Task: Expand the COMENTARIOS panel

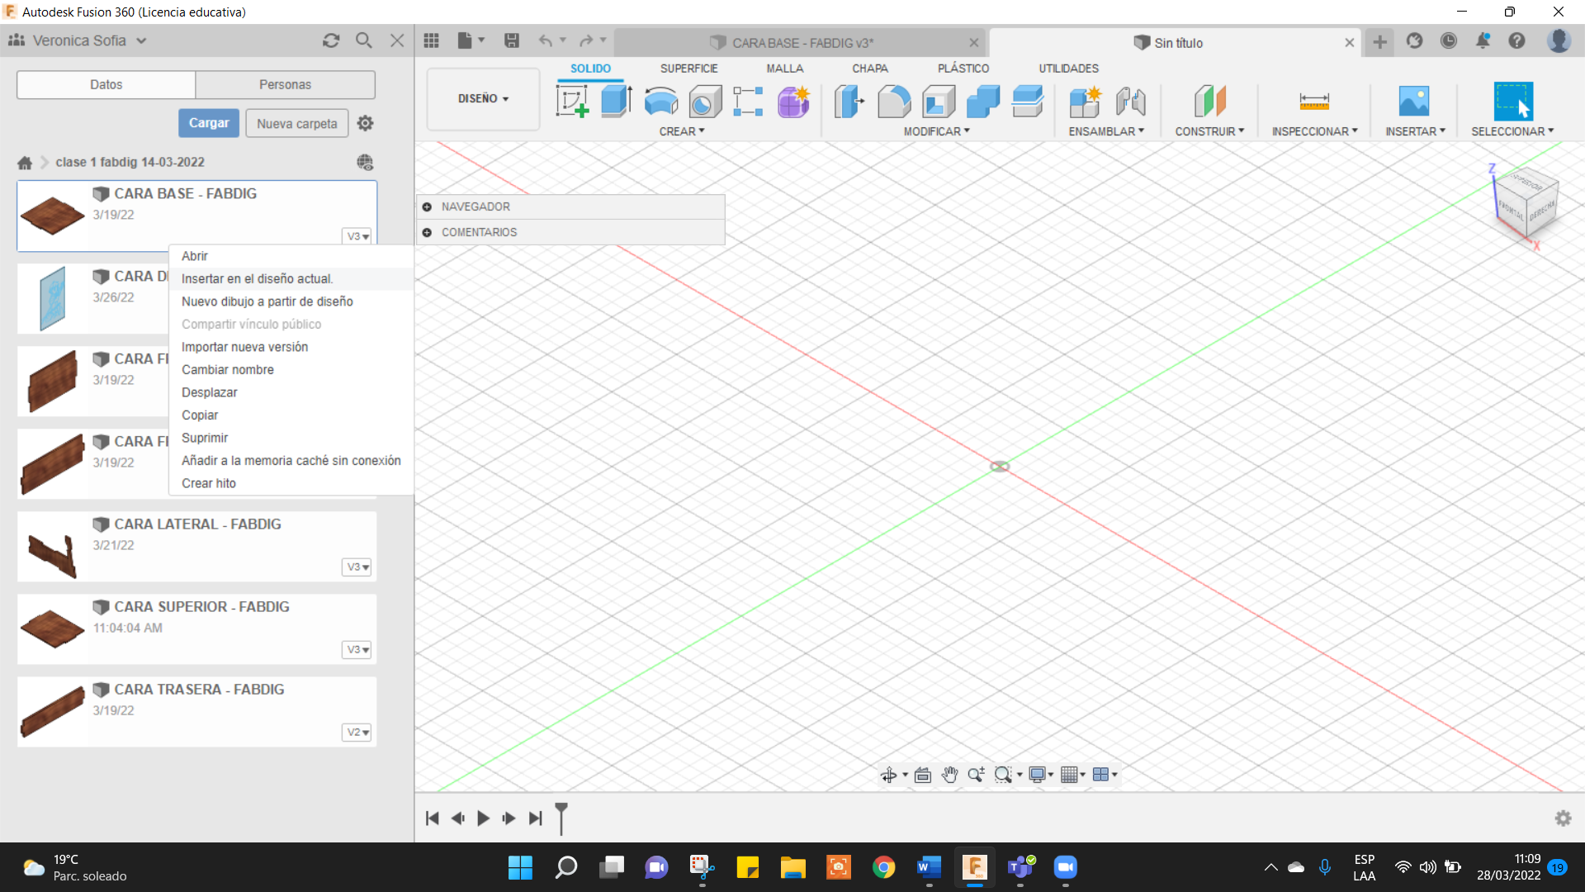Action: 427,232
